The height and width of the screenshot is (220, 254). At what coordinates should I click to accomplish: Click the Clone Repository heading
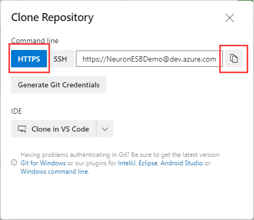click(52, 18)
